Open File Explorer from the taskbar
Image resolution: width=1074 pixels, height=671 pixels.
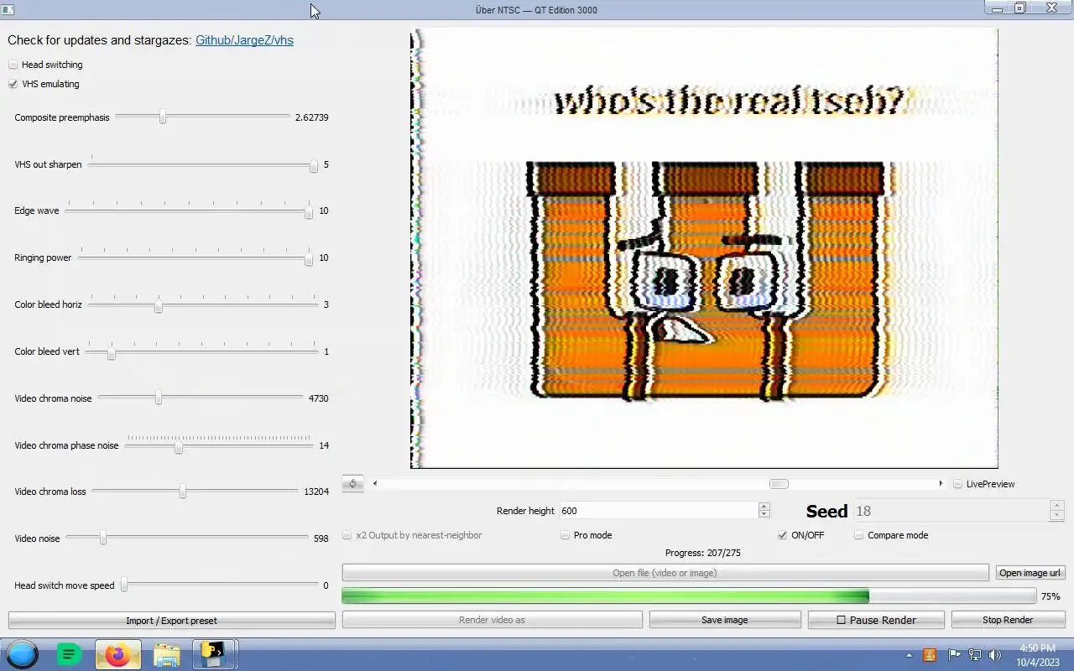point(166,654)
